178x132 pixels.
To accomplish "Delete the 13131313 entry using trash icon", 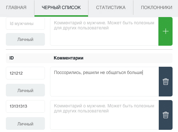I will 166,115.
